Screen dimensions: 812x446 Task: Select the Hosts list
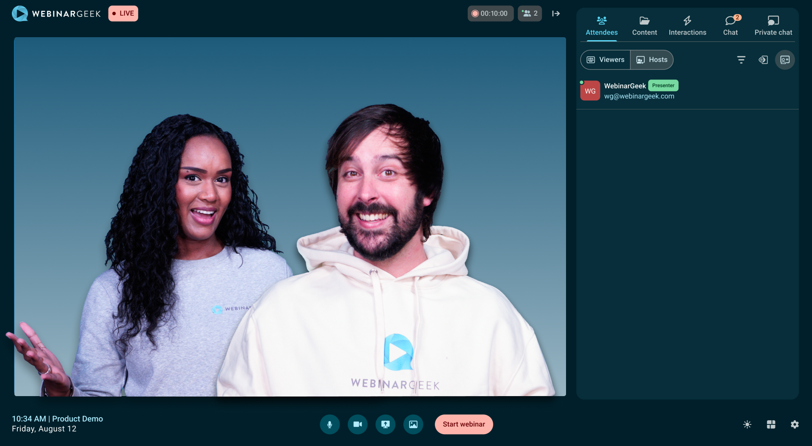pyautogui.click(x=652, y=60)
